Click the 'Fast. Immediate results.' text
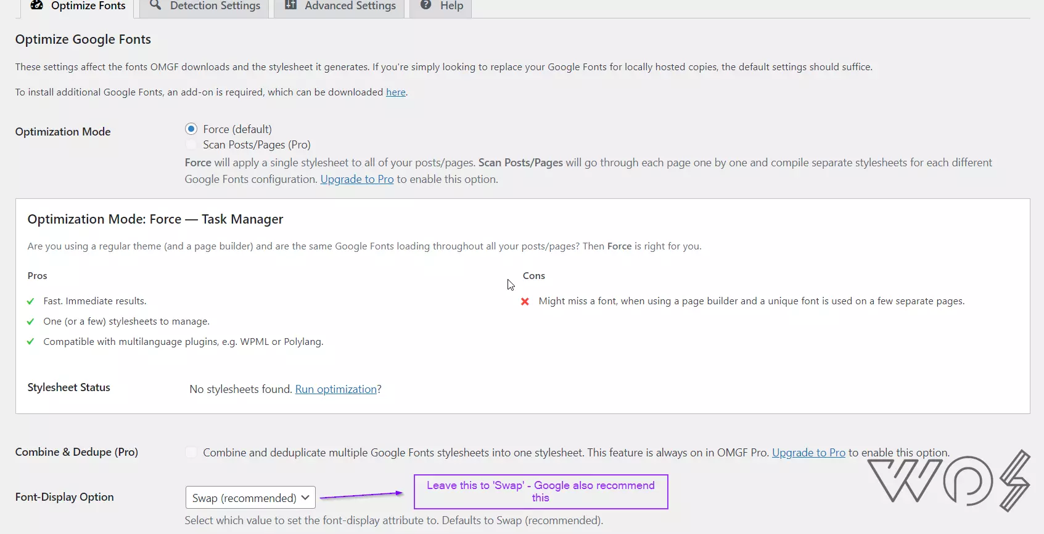1044x534 pixels. (95, 301)
